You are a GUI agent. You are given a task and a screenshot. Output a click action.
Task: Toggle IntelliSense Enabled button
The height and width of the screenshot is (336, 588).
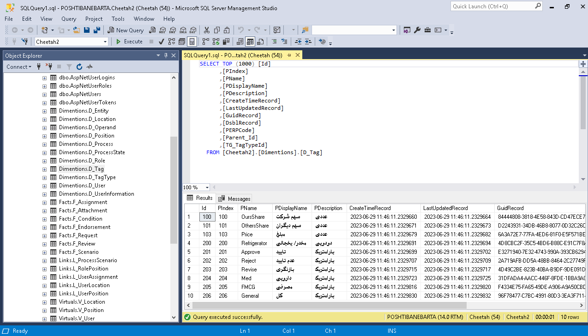[x=192, y=42]
